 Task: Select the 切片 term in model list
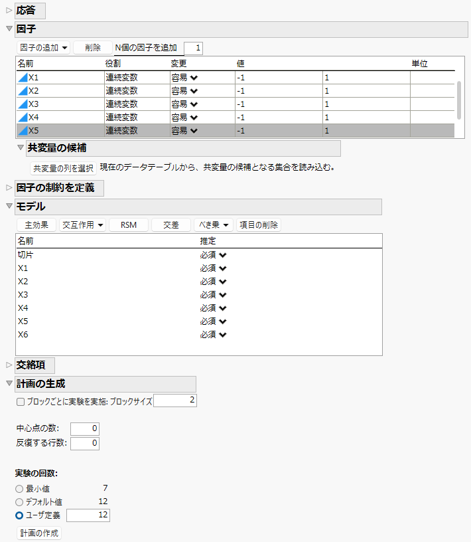coord(26,255)
